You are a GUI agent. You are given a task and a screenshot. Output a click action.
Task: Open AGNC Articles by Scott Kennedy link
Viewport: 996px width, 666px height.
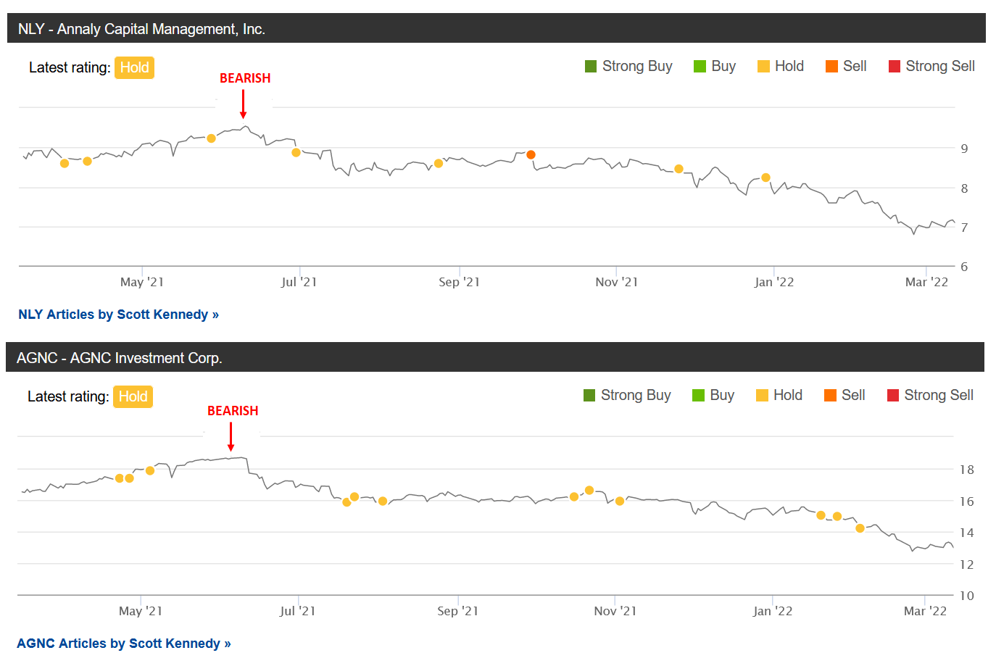click(124, 644)
